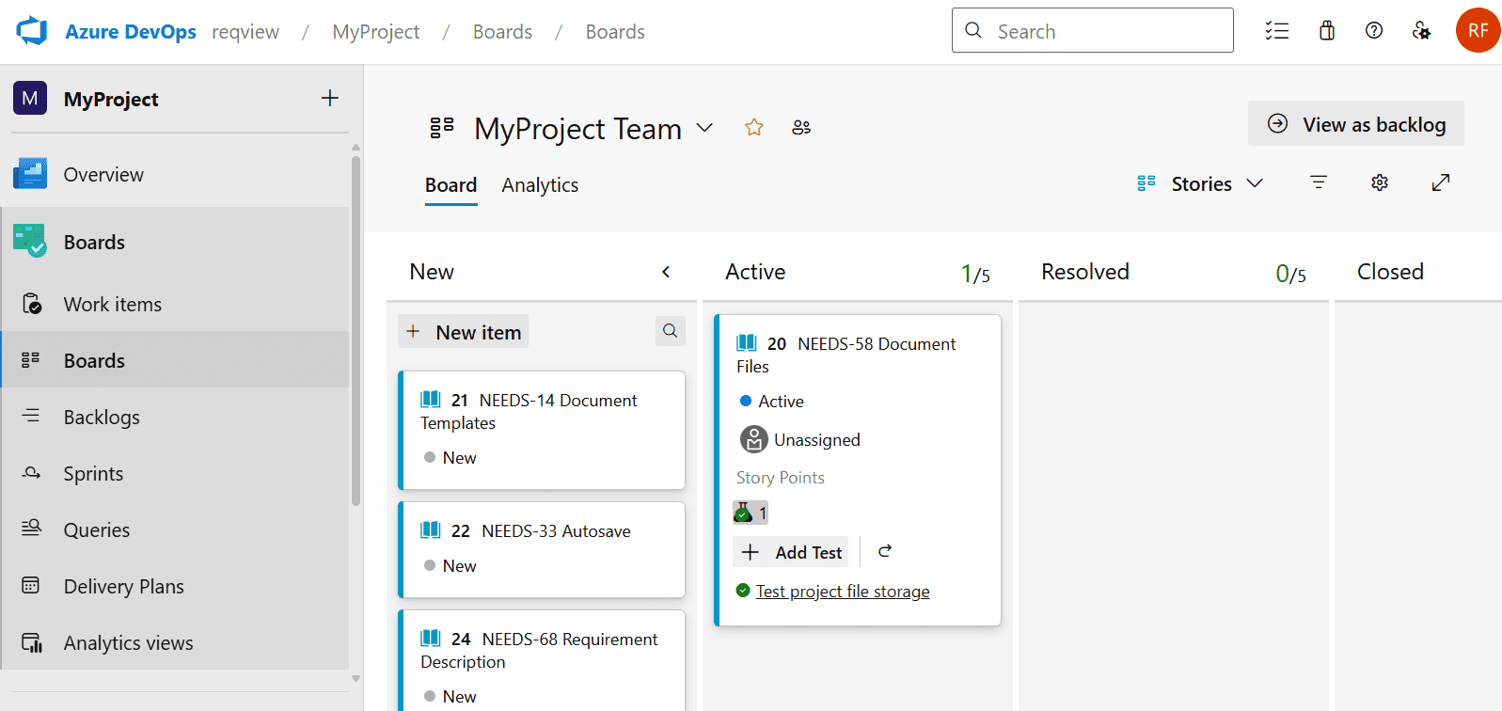Click the Boards hub icon in sidebar
1502x711 pixels.
coord(30,242)
